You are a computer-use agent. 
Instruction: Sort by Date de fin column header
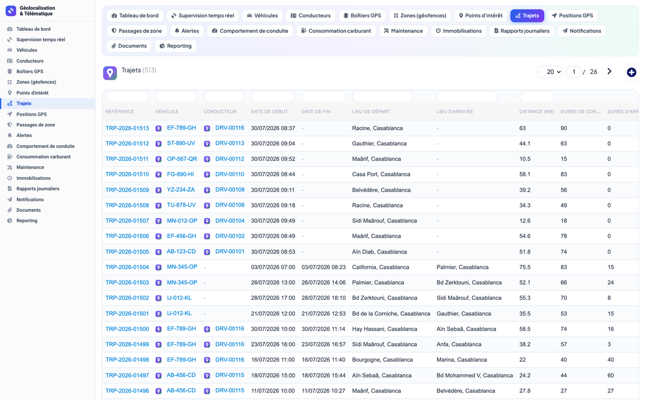316,111
